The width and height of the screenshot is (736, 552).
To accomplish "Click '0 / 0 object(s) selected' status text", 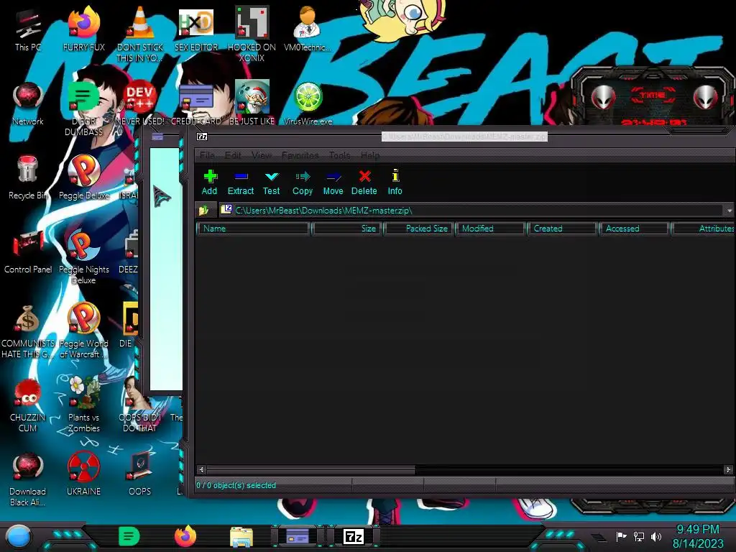I will point(236,485).
